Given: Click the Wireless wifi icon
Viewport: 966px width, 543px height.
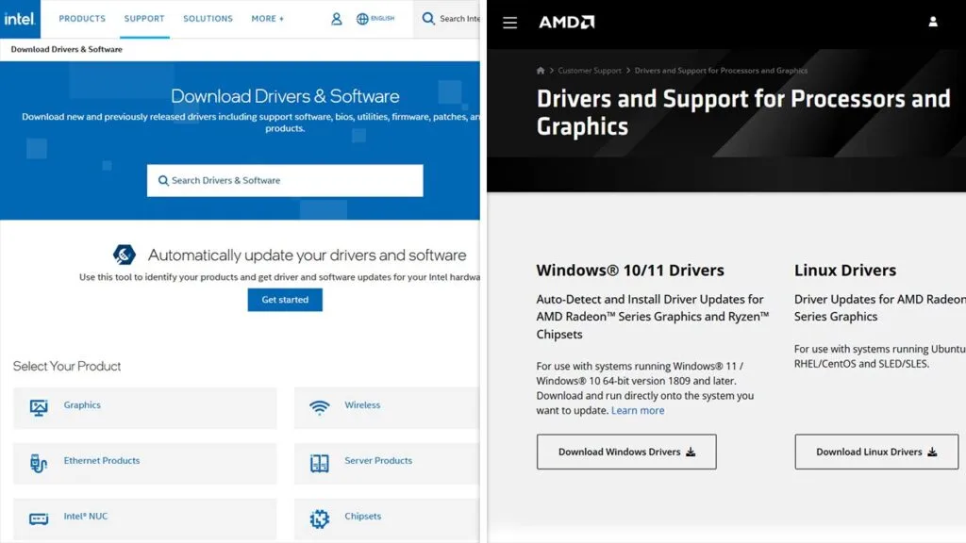Looking at the screenshot, I should coord(319,407).
